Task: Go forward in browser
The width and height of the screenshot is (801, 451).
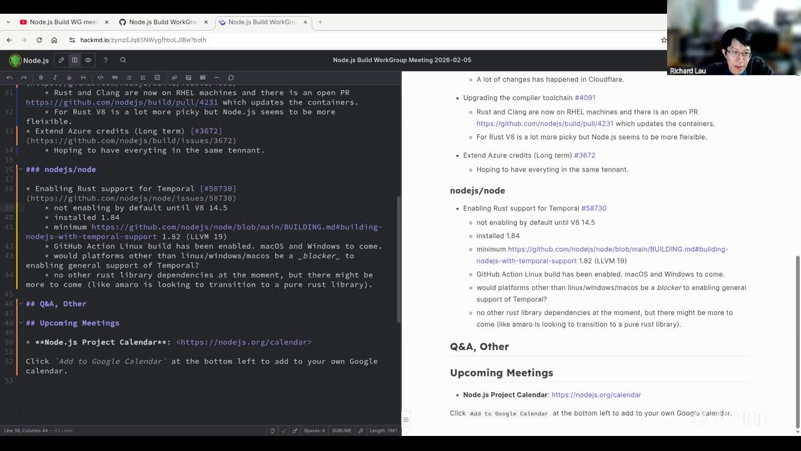Action: tap(24, 40)
